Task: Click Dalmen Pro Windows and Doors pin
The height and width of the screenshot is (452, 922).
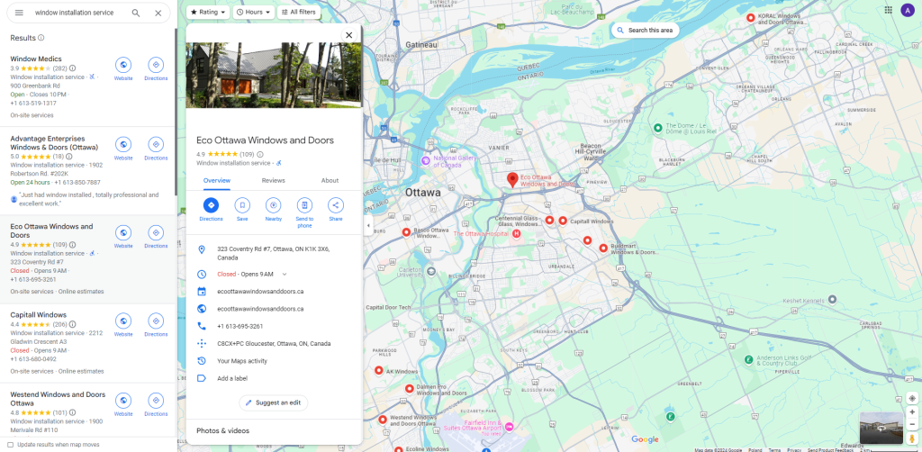Action: pyautogui.click(x=410, y=388)
